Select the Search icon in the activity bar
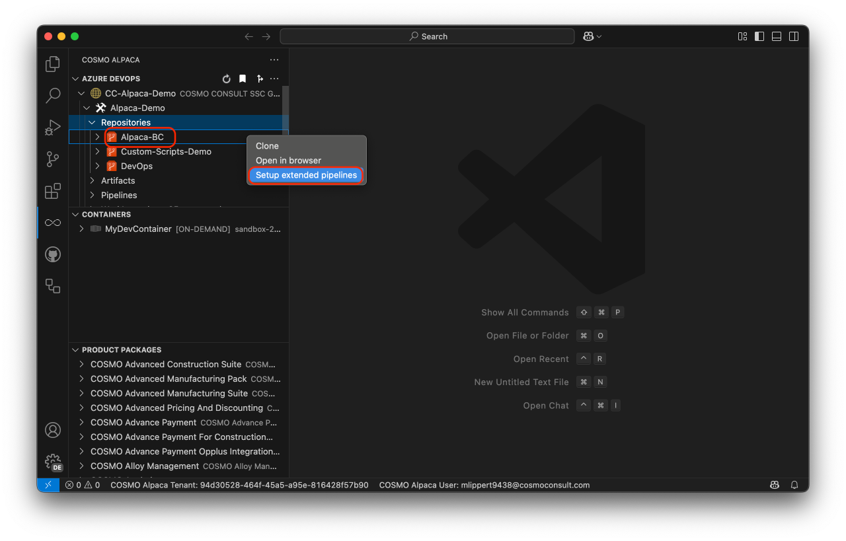 tap(53, 96)
